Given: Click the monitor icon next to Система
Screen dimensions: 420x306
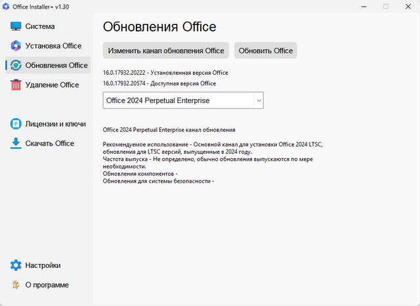Looking at the screenshot, I should pyautogui.click(x=16, y=26).
